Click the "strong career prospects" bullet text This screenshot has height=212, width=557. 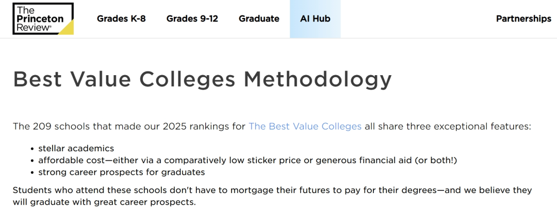[x=121, y=172]
